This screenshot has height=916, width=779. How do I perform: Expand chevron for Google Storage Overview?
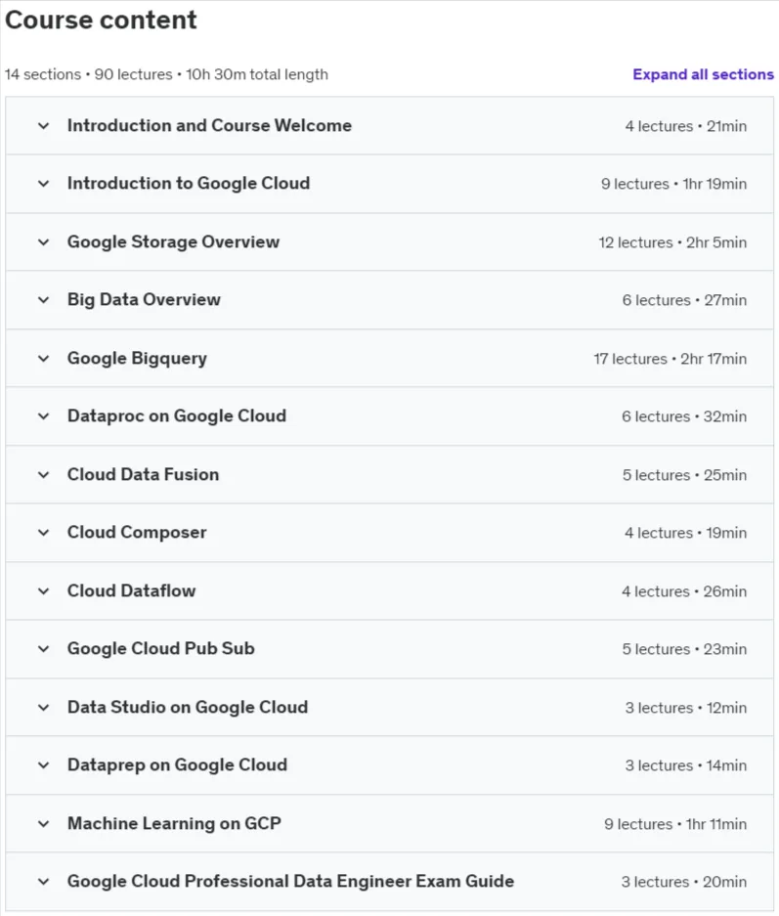coord(43,241)
